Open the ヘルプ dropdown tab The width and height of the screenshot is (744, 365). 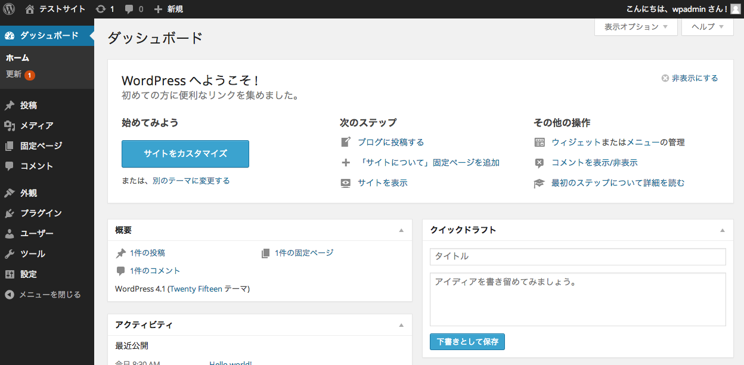(x=708, y=27)
